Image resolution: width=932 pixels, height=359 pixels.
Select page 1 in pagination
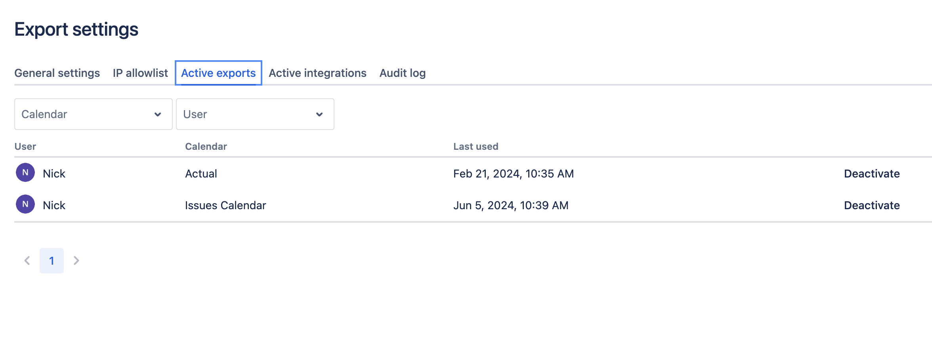tap(52, 261)
